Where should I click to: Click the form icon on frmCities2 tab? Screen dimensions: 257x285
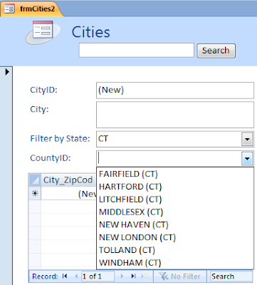[x=10, y=9]
